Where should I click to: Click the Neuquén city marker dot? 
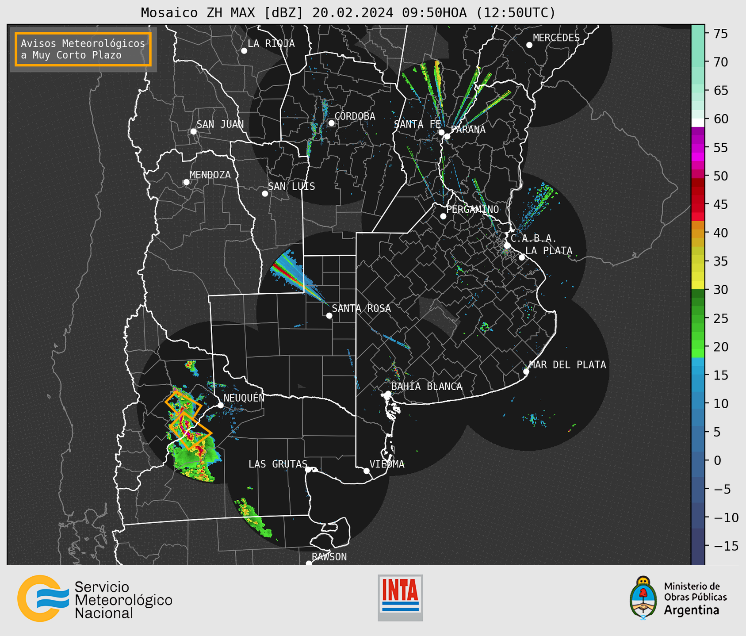221,405
